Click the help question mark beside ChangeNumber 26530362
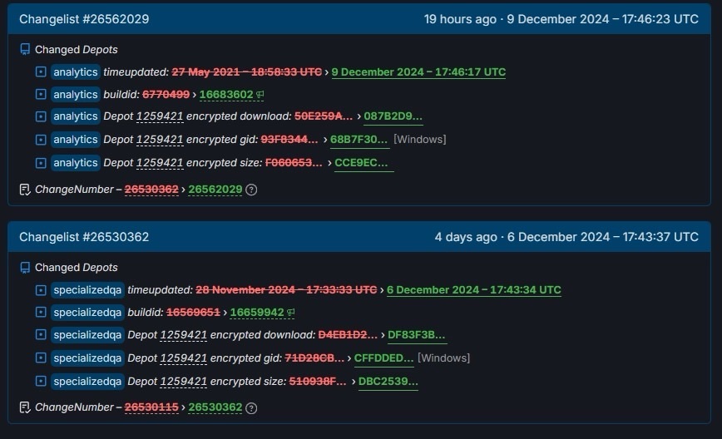The height and width of the screenshot is (439, 722). (x=251, y=407)
